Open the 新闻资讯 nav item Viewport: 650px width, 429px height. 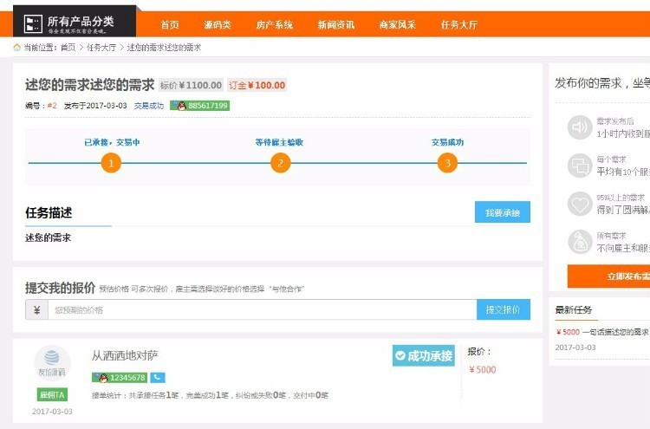click(x=335, y=25)
